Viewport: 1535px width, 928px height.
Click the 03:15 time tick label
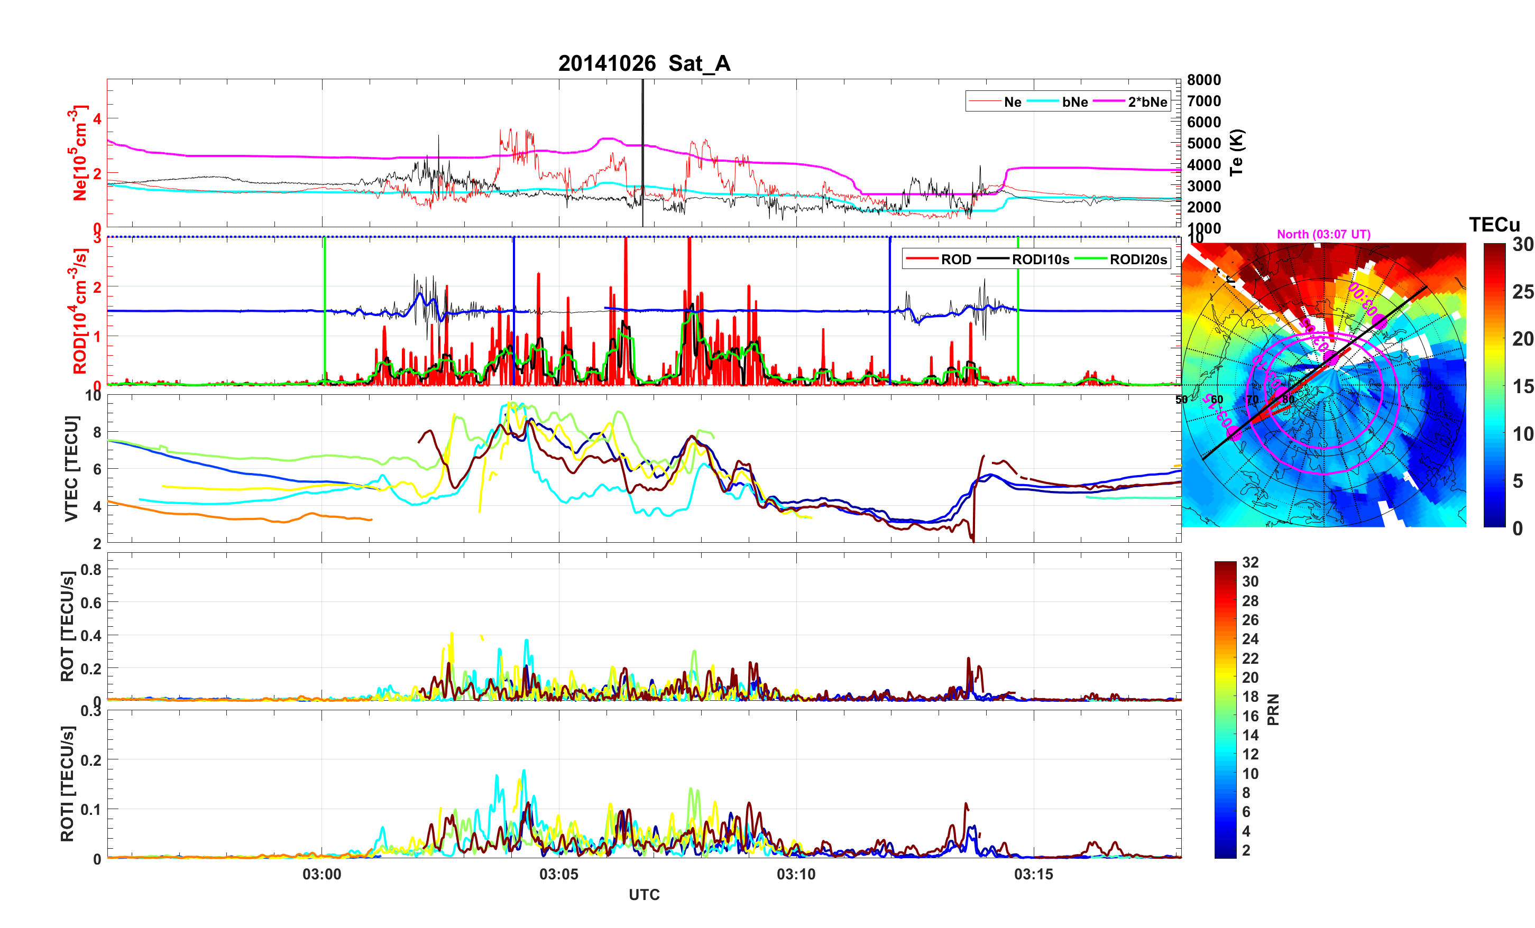point(1034,875)
